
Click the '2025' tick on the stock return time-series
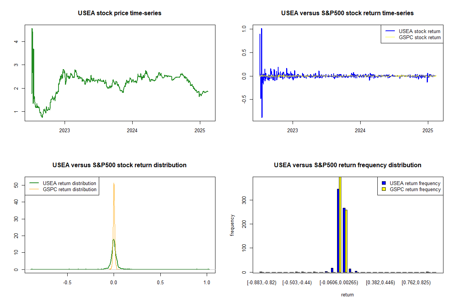click(x=428, y=130)
